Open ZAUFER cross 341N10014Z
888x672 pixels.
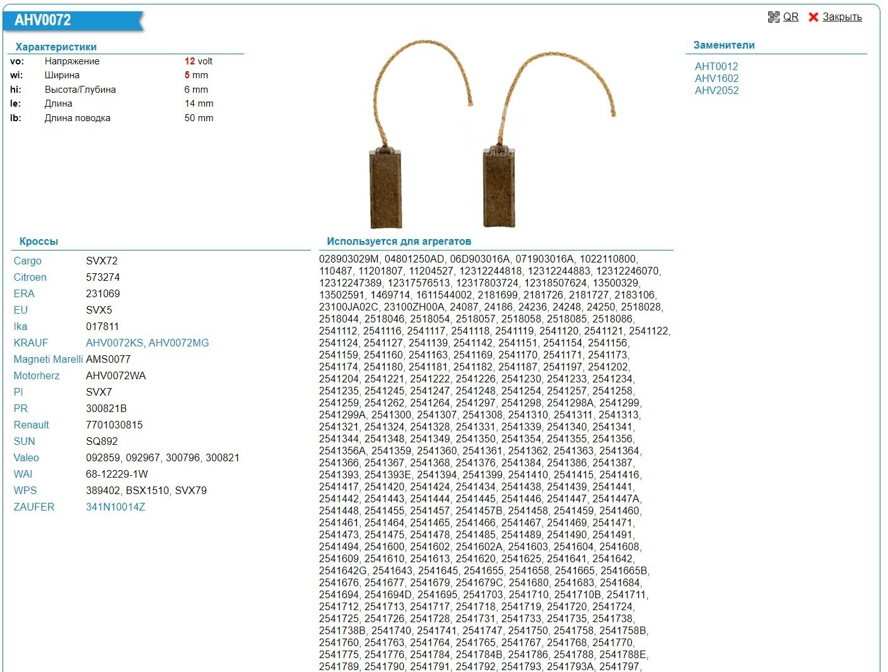(x=115, y=507)
